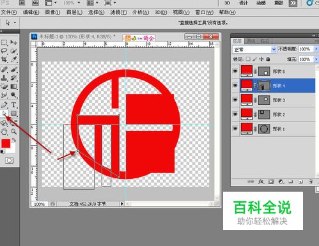Select the Lasso tool
Image resolution: width=319 pixels, height=246 pixels.
click(4, 51)
